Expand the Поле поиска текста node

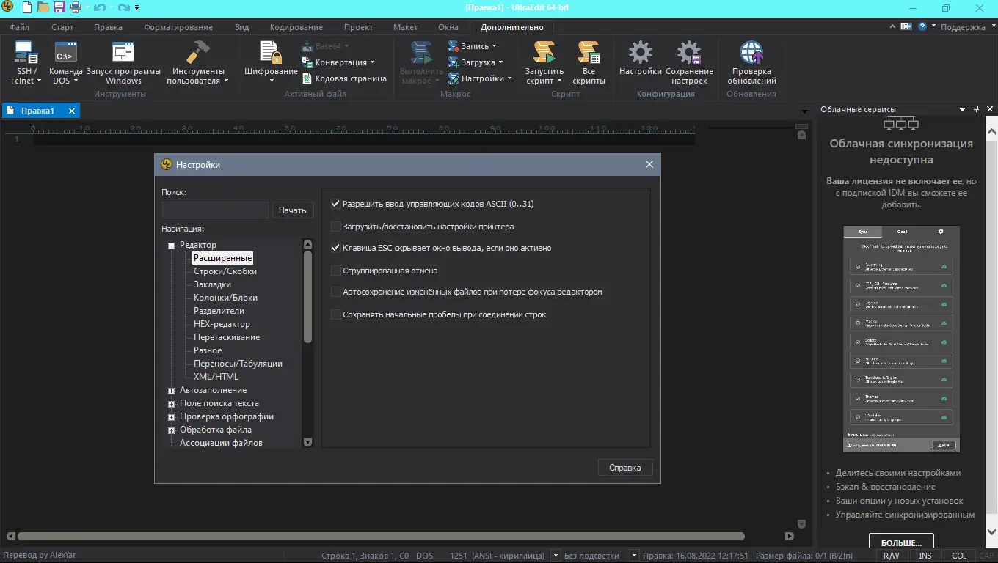[171, 404]
